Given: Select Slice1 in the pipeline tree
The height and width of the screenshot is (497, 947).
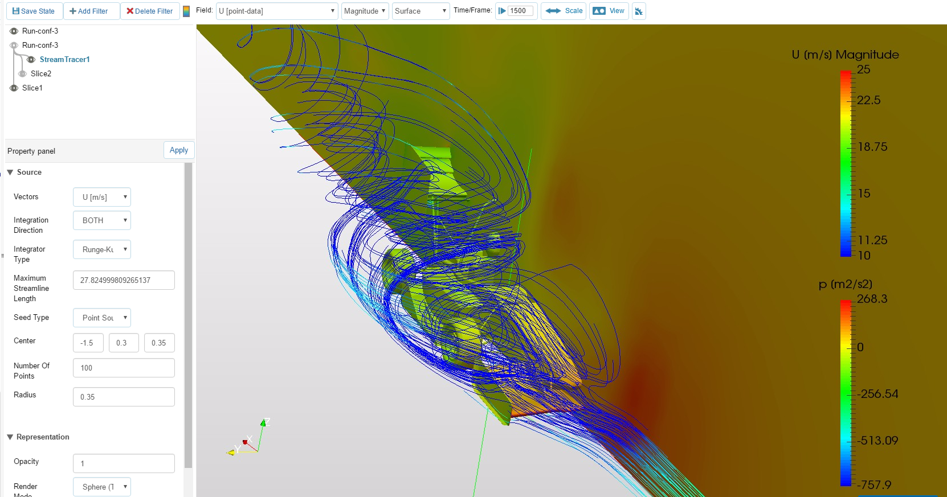Looking at the screenshot, I should 32,88.
